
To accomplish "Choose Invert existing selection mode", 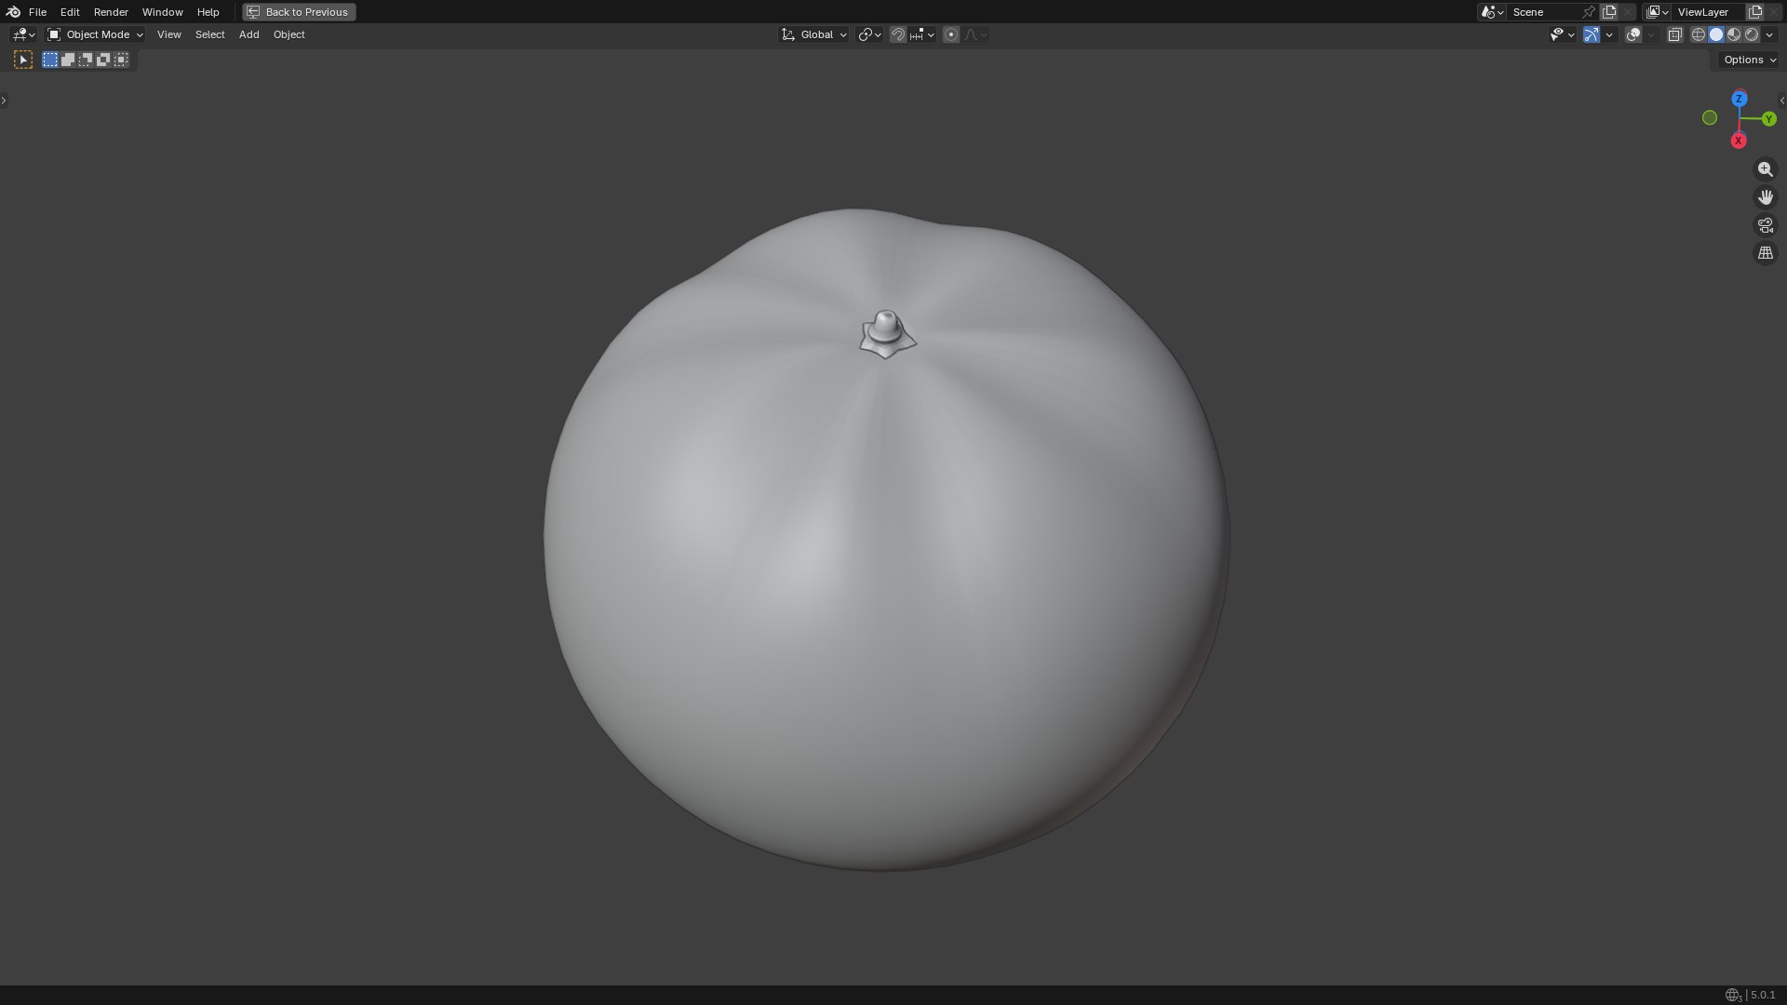I will pyautogui.click(x=103, y=60).
